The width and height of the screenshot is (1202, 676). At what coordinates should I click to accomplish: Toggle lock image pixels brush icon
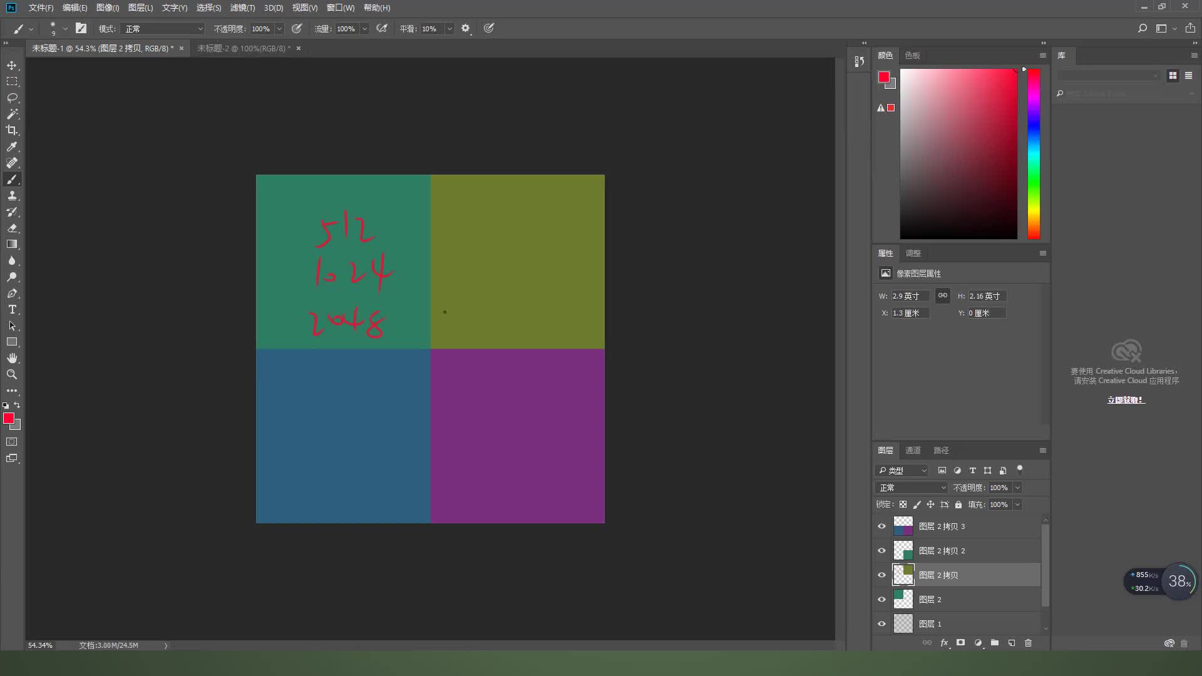point(917,504)
